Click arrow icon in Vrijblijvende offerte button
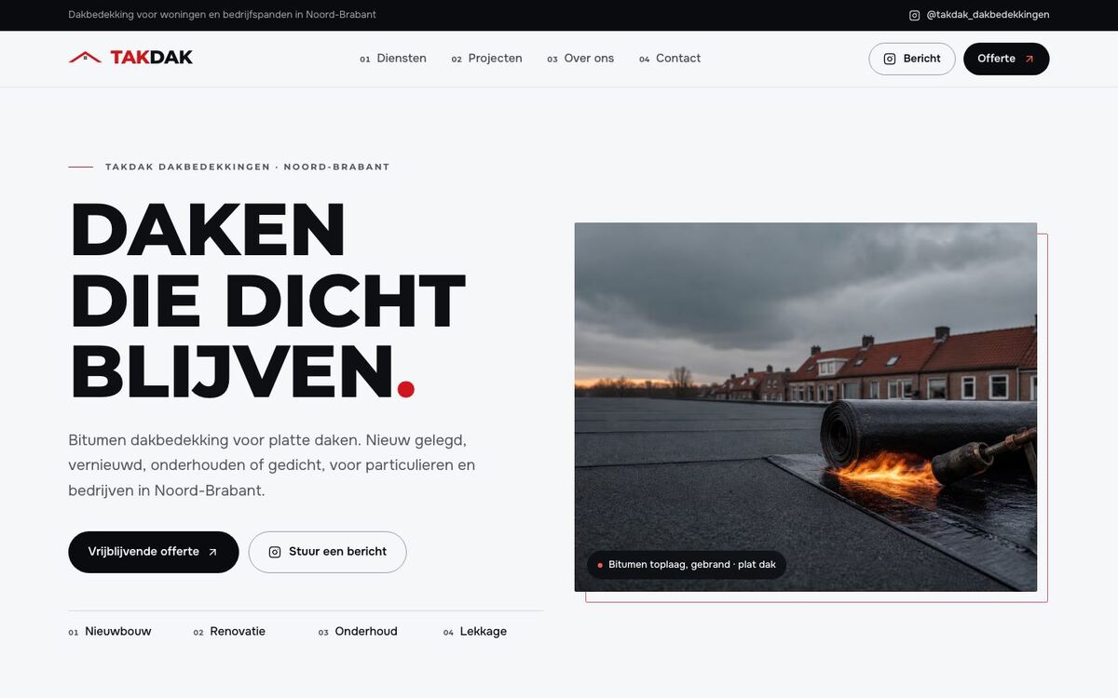The image size is (1118, 698). [212, 552]
